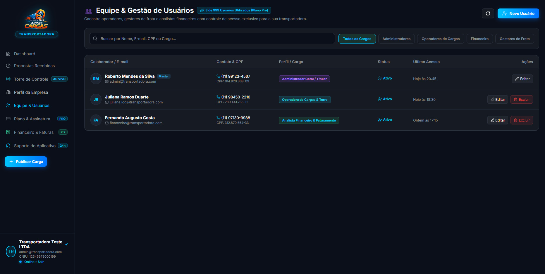The height and width of the screenshot is (274, 545).
Task: Edit Fernando Augusto Costa's user
Action: [x=498, y=120]
